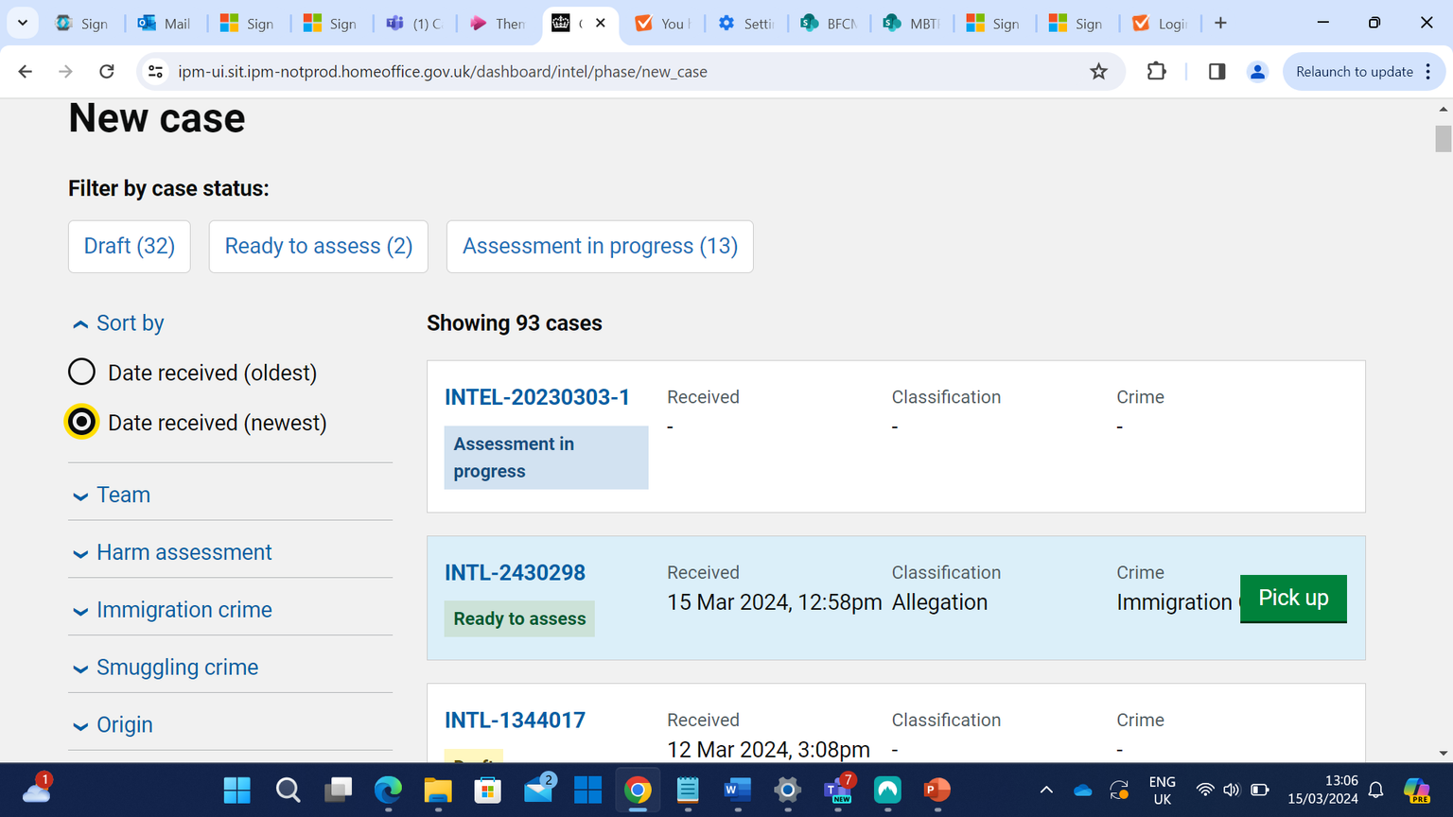Viewport: 1453px width, 817px height.
Task: Switch to the Mail browser tab
Action: 165,23
